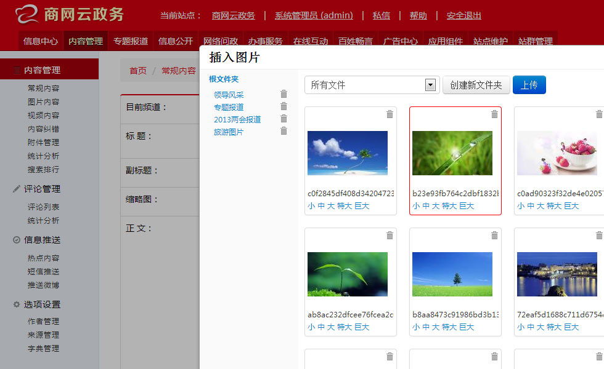The image size is (604, 369).
Task: Open 常规内容 in the left sidebar
Action: (44, 89)
